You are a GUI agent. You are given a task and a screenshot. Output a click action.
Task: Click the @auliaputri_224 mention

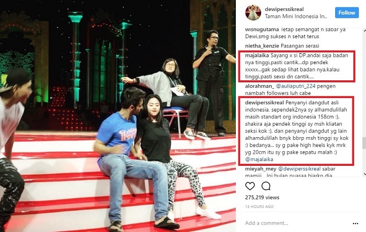pyautogui.click(x=296, y=86)
